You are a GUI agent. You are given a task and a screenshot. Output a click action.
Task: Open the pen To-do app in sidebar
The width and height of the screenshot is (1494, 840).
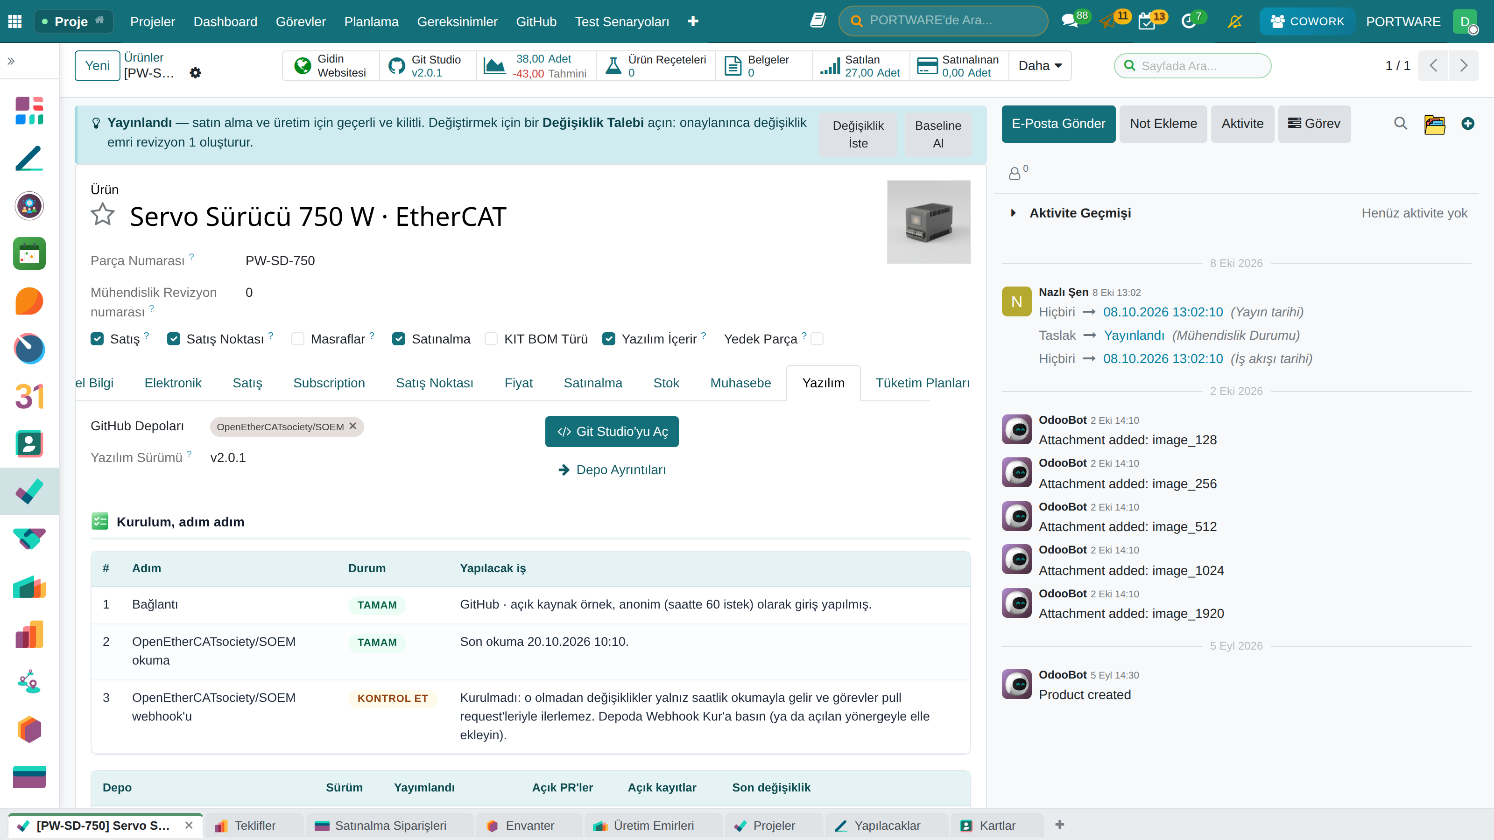[x=29, y=158]
